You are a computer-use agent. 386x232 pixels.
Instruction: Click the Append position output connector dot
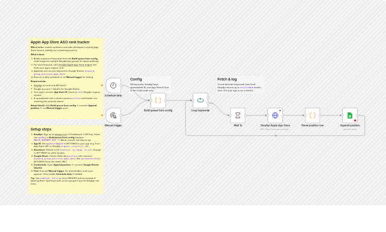(358, 115)
